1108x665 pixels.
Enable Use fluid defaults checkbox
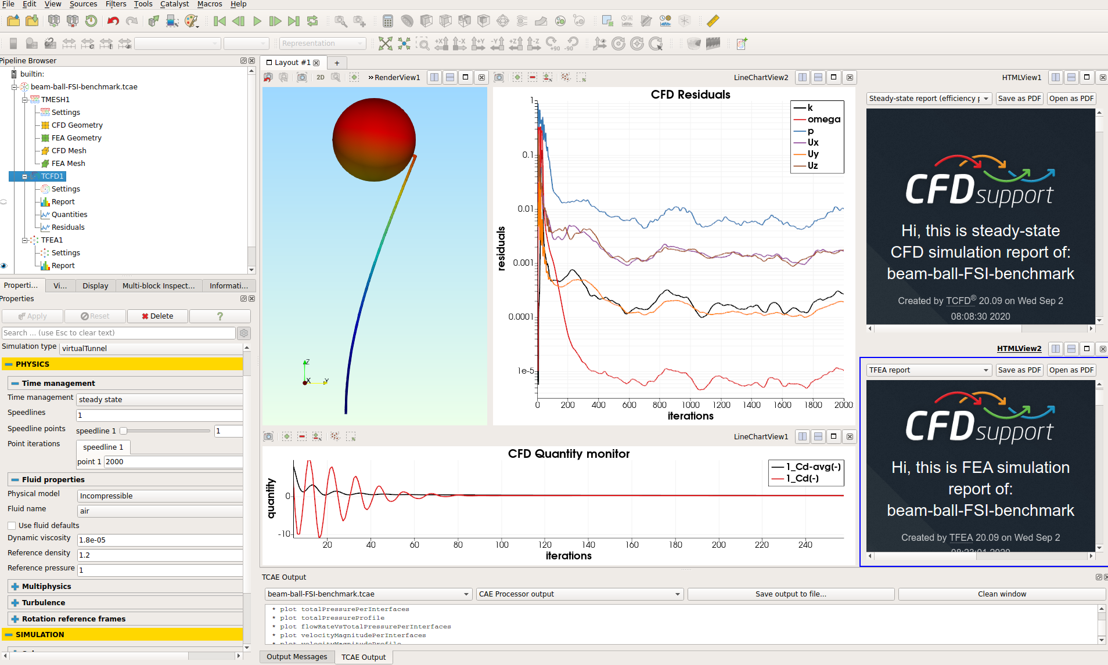pyautogui.click(x=12, y=526)
